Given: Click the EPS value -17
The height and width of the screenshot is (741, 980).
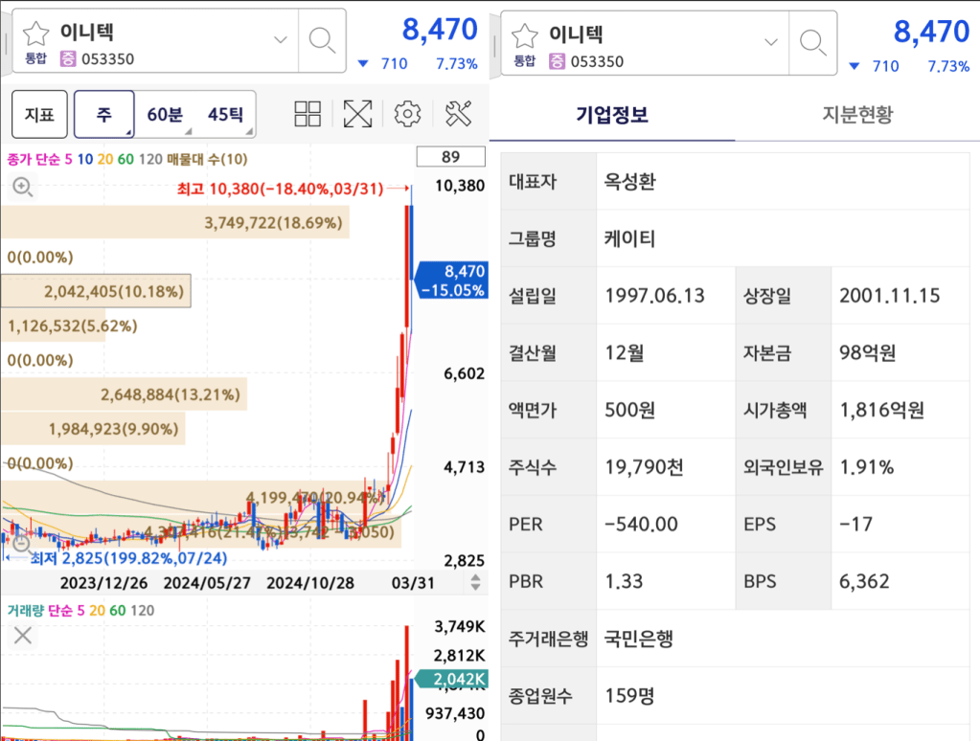Looking at the screenshot, I should click(x=855, y=525).
